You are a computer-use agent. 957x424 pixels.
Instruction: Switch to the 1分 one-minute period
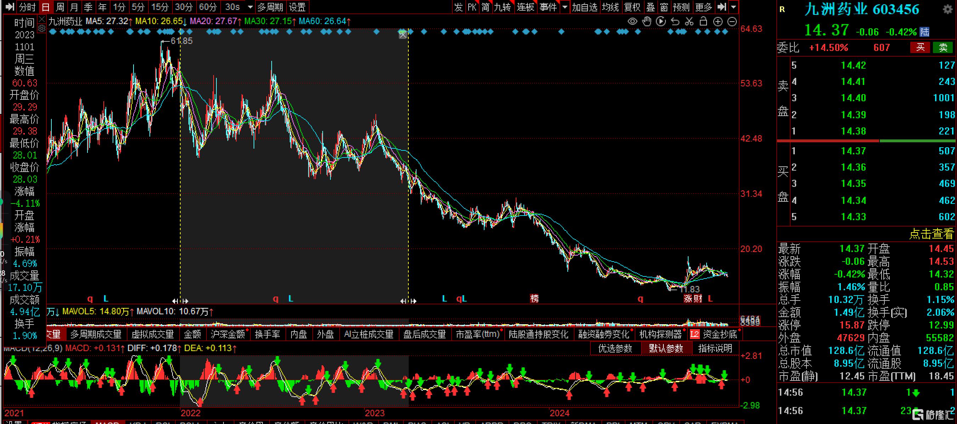[x=119, y=7]
